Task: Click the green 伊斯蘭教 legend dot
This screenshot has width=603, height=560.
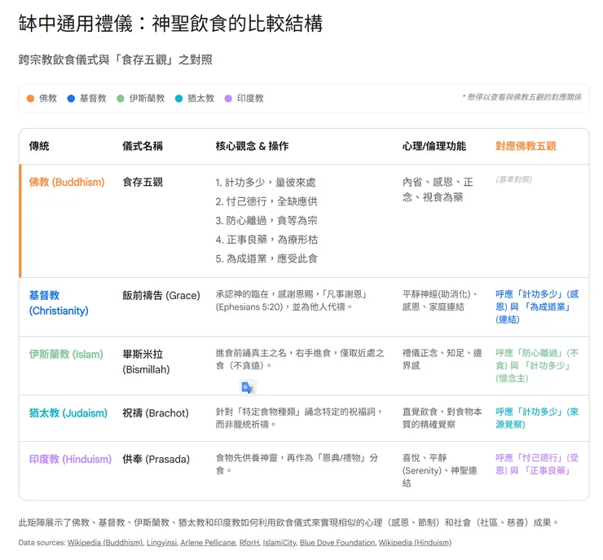Action: coord(121,99)
